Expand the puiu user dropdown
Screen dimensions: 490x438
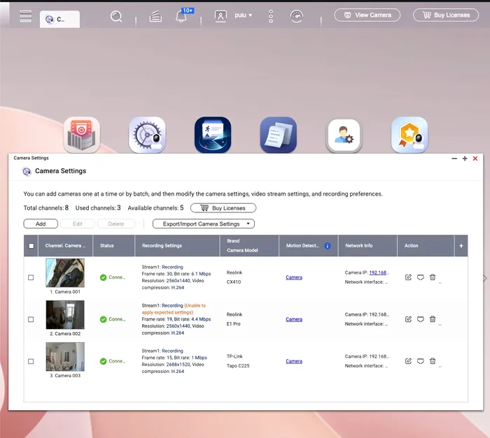244,15
